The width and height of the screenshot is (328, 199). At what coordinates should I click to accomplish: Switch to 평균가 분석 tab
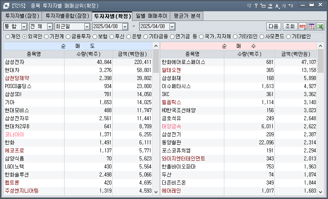[x=187, y=16]
